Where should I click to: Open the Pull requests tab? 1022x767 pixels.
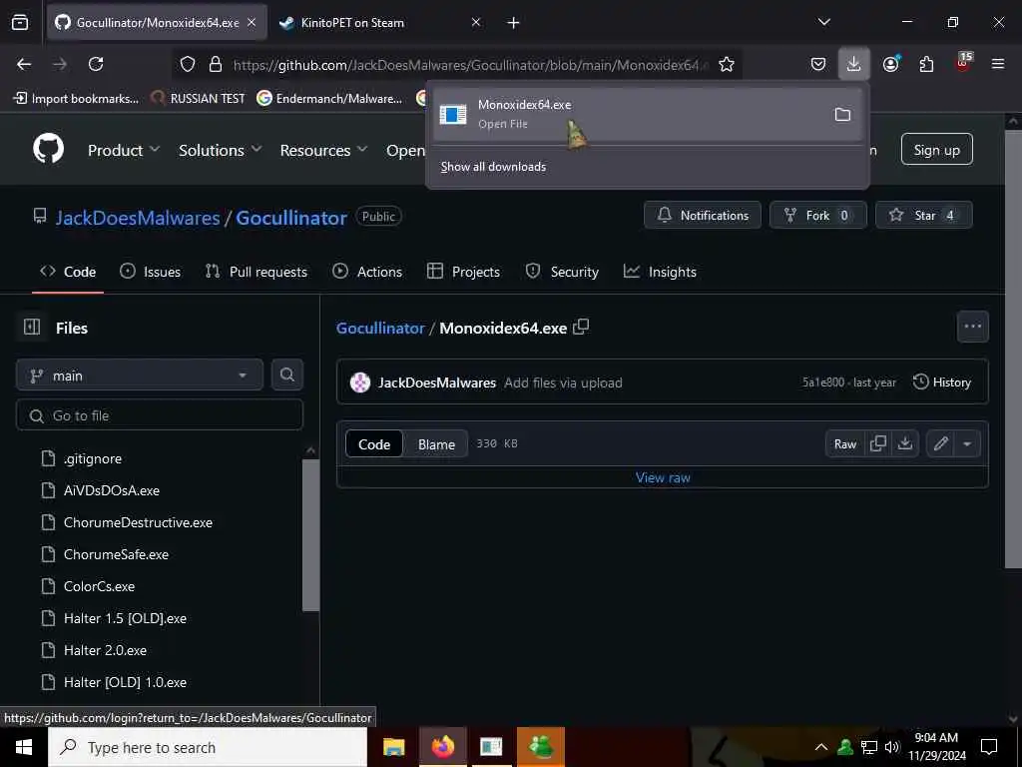click(x=256, y=272)
